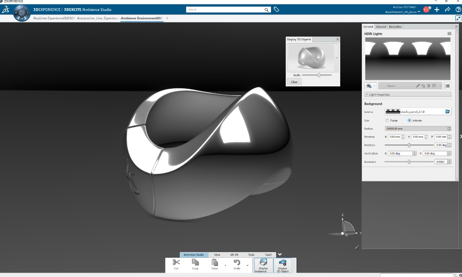
Task: Open the Tools action bar tab
Action: [x=251, y=254]
